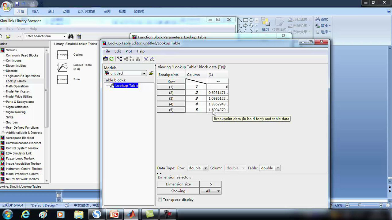The height and width of the screenshot is (220, 392).
Task: Click the Sine block icon in library
Action: tap(62, 79)
